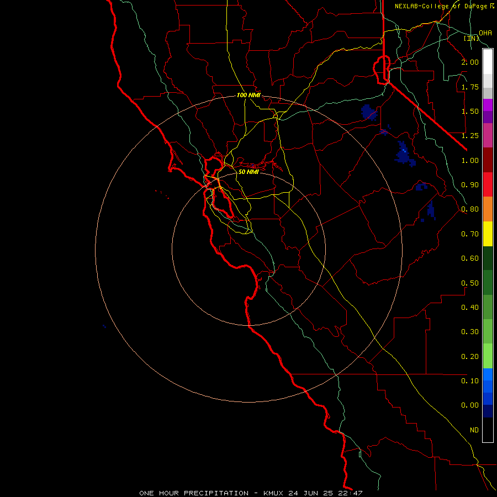Select the black swatch beside ND
Screen dimensions: 497x497
tap(488, 430)
